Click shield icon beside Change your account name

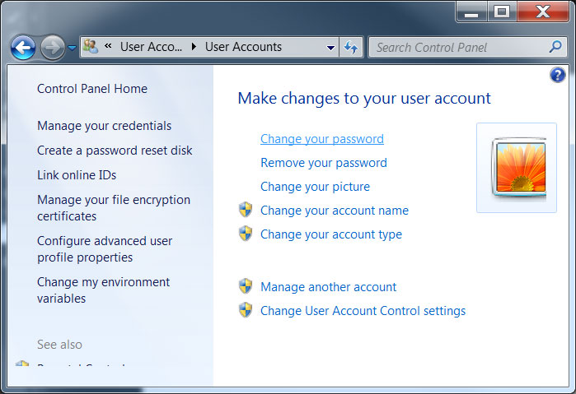point(246,210)
